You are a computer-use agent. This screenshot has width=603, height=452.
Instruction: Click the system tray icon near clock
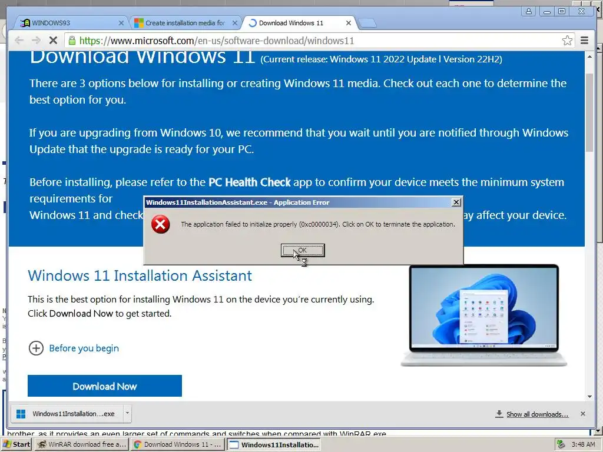coord(561,444)
